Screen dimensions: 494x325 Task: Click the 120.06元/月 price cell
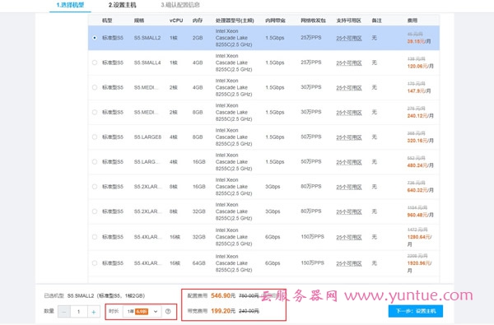pos(420,66)
